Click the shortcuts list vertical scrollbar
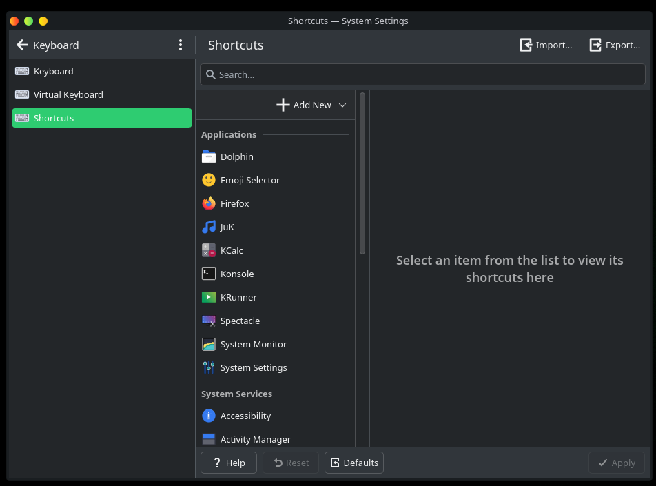The height and width of the screenshot is (486, 656). [x=362, y=174]
